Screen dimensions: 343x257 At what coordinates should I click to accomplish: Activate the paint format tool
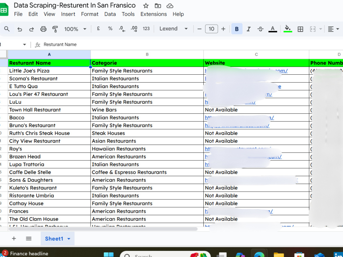point(55,29)
